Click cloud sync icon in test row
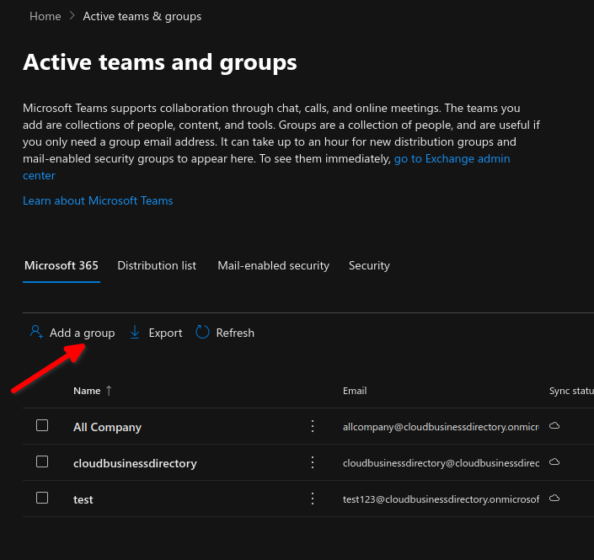Viewport: 594px width, 560px height. [x=554, y=499]
